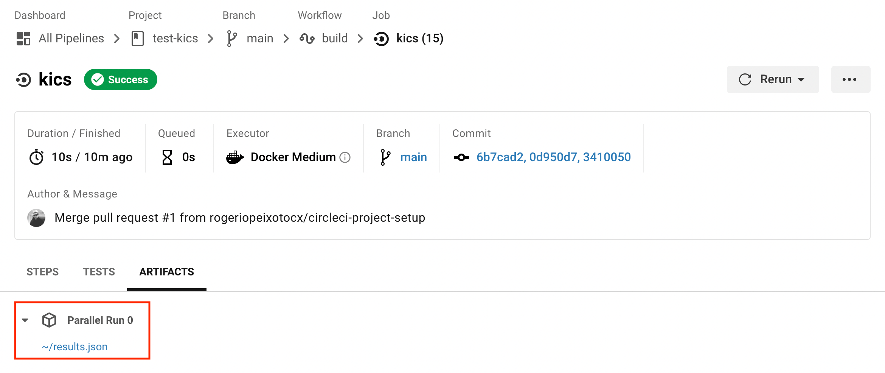Open the Rerun options dropdown arrow
The width and height of the screenshot is (885, 373).
point(802,79)
